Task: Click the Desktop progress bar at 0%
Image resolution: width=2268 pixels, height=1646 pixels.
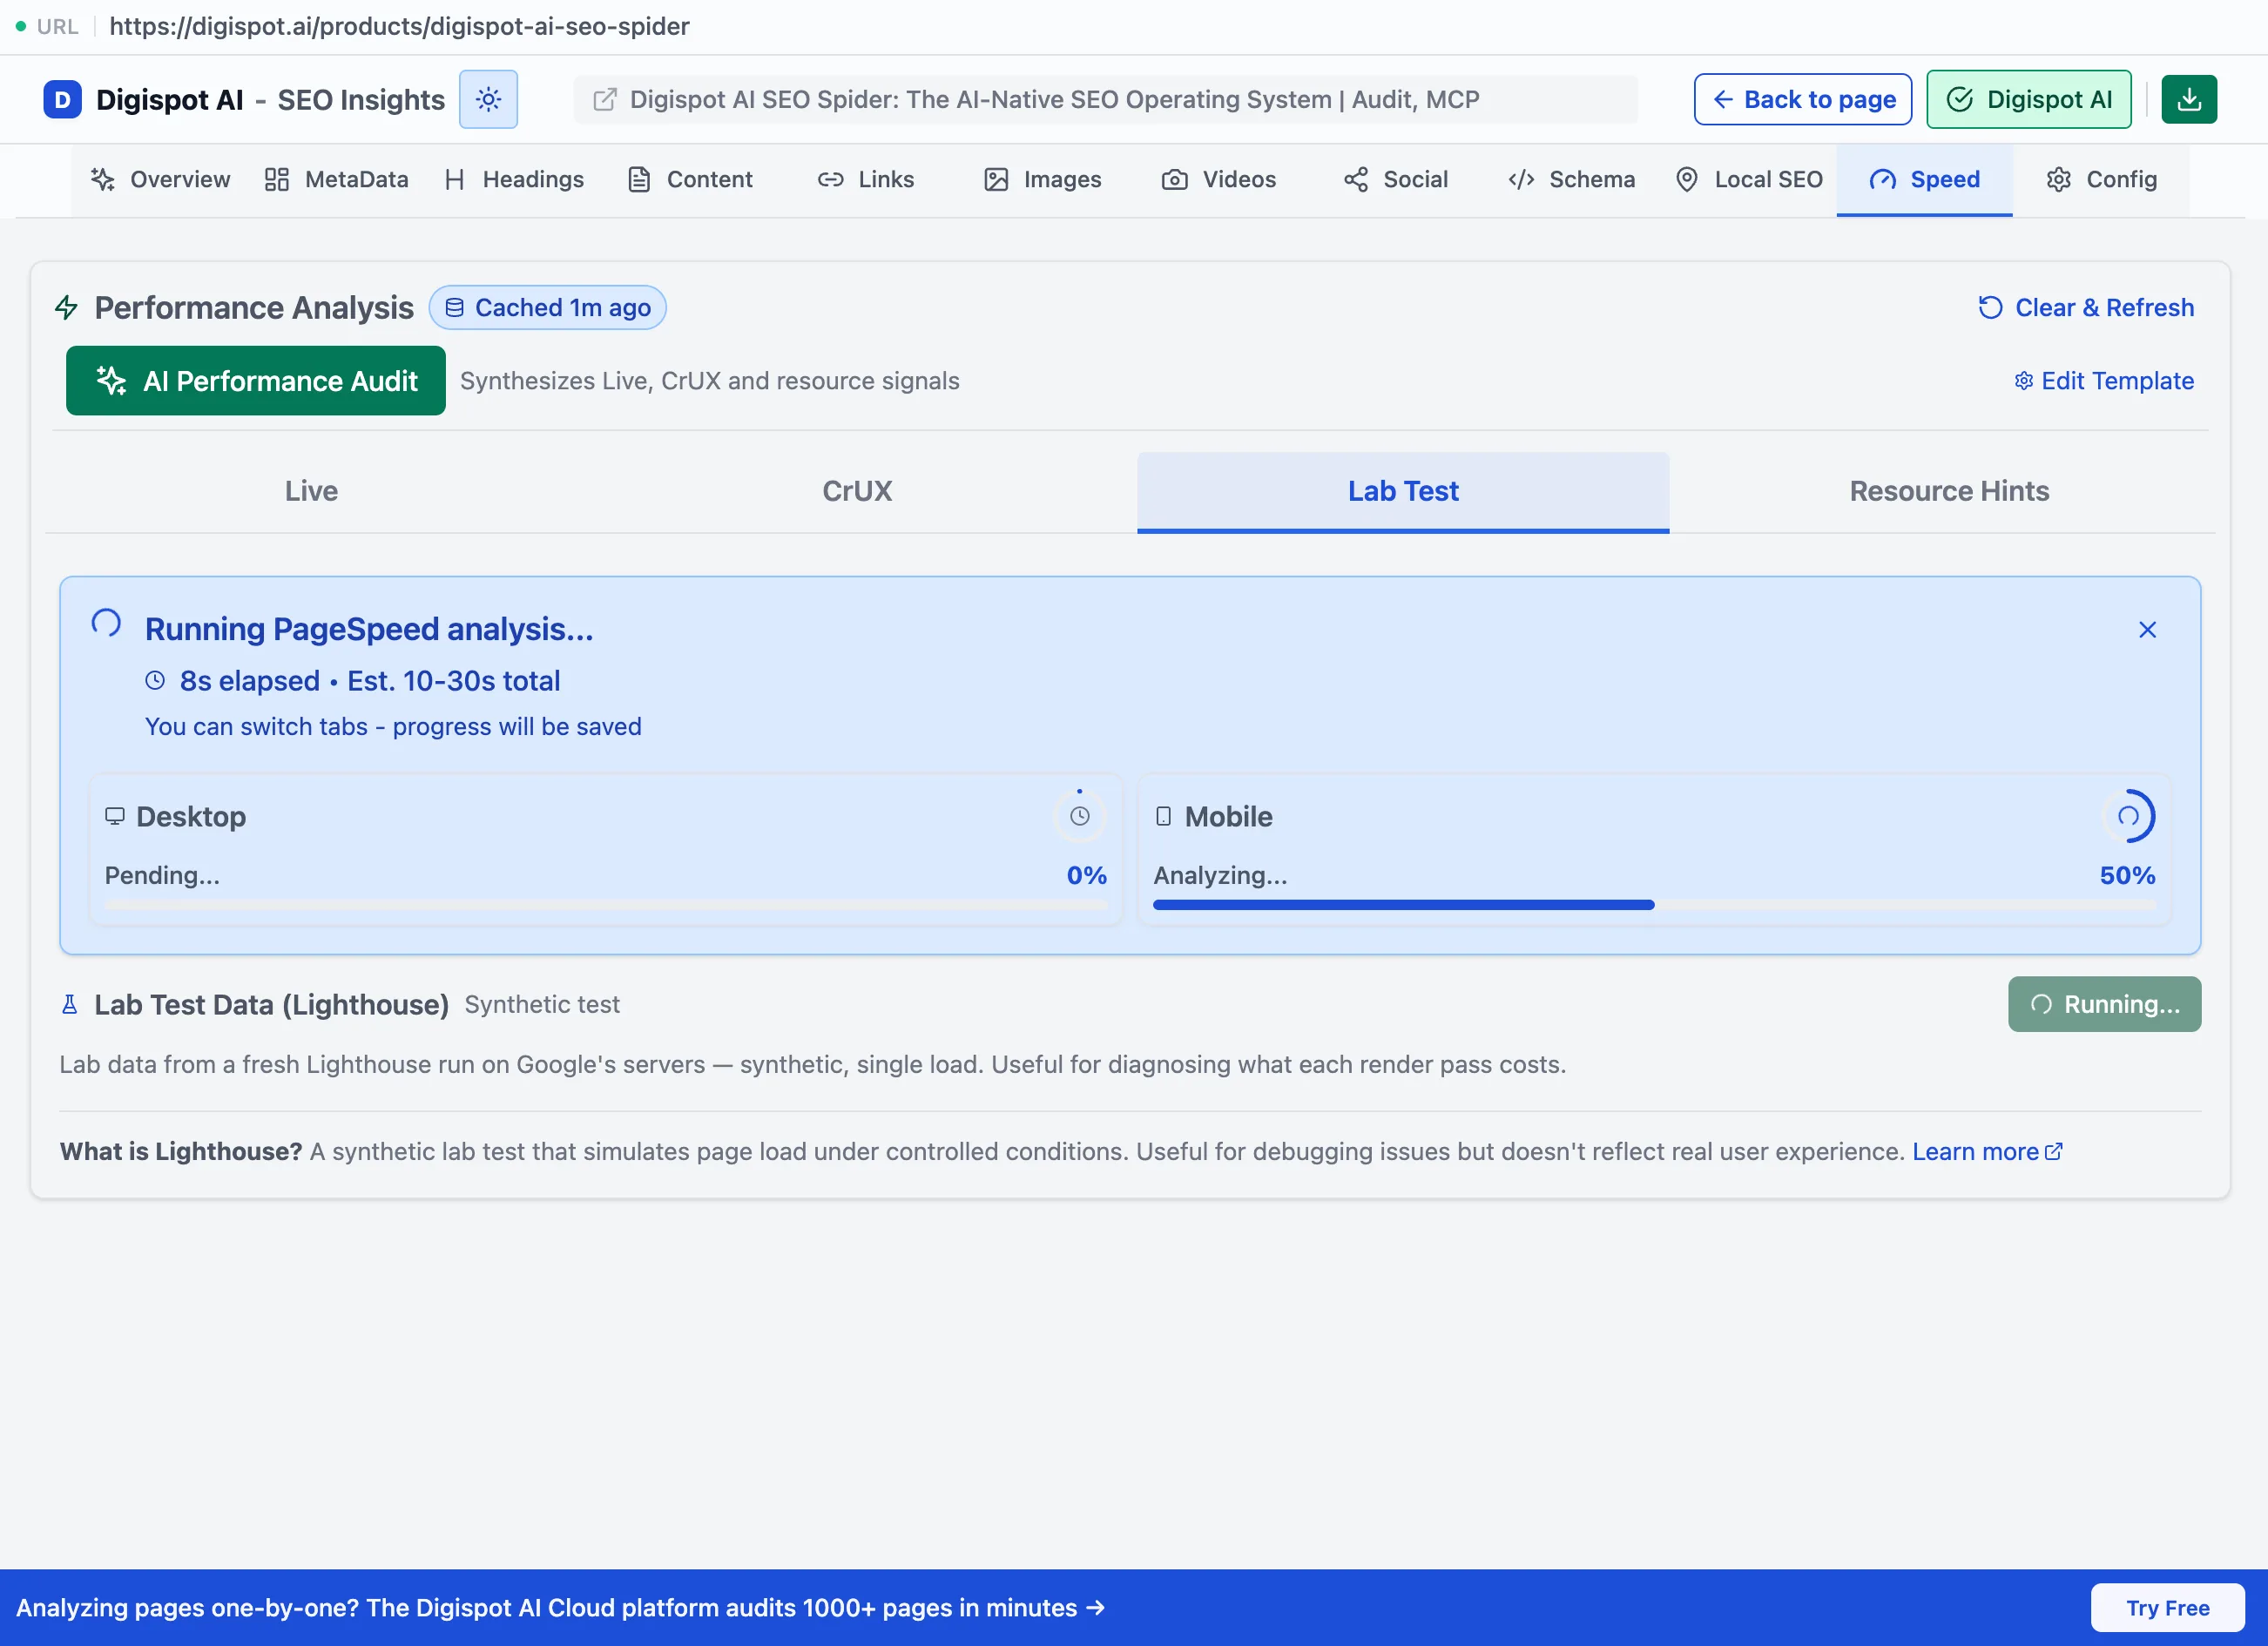Action: (606, 905)
